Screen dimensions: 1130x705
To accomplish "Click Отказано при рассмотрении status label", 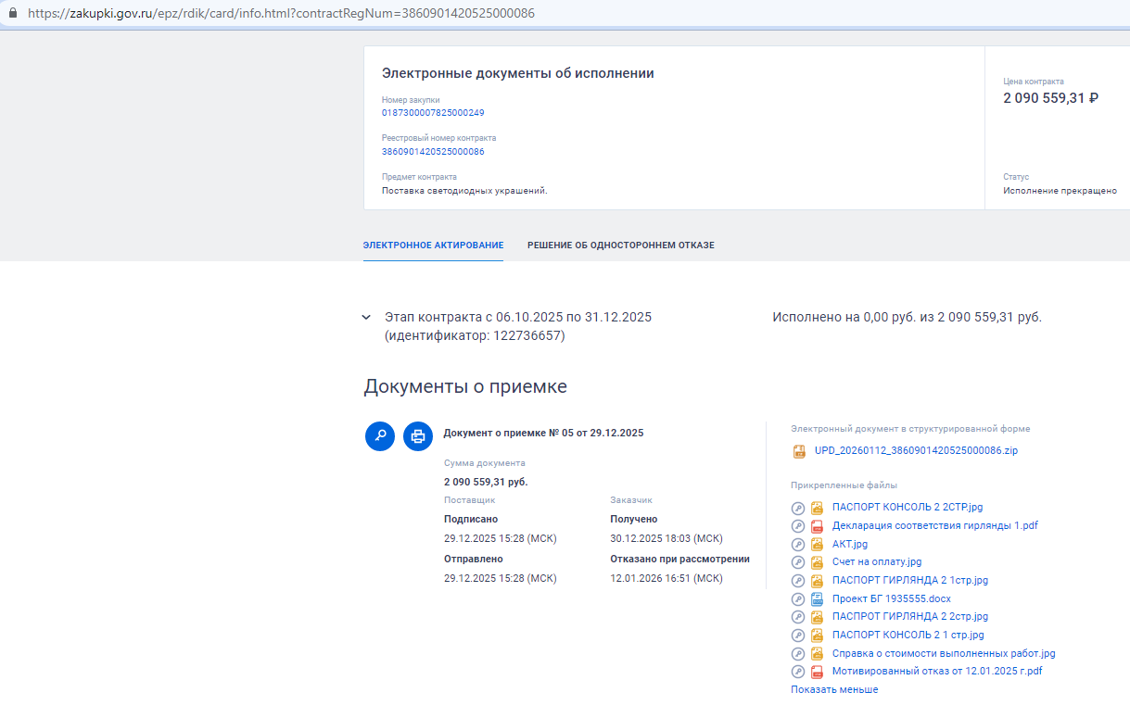I will [679, 559].
